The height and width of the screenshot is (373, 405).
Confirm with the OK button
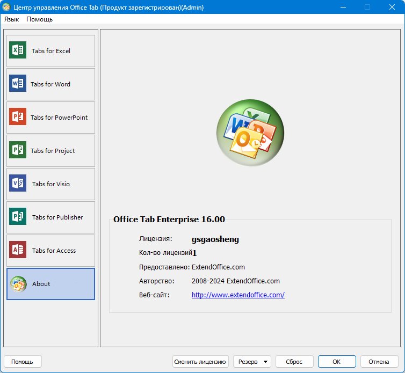(x=337, y=362)
